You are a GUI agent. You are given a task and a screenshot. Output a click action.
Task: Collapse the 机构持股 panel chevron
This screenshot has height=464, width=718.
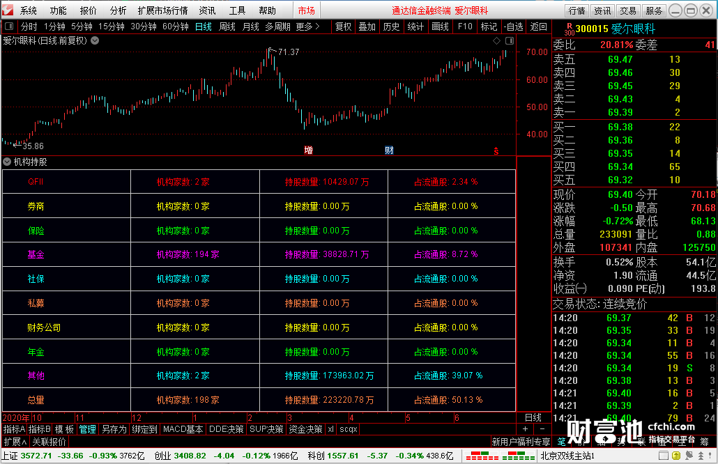coord(7,162)
